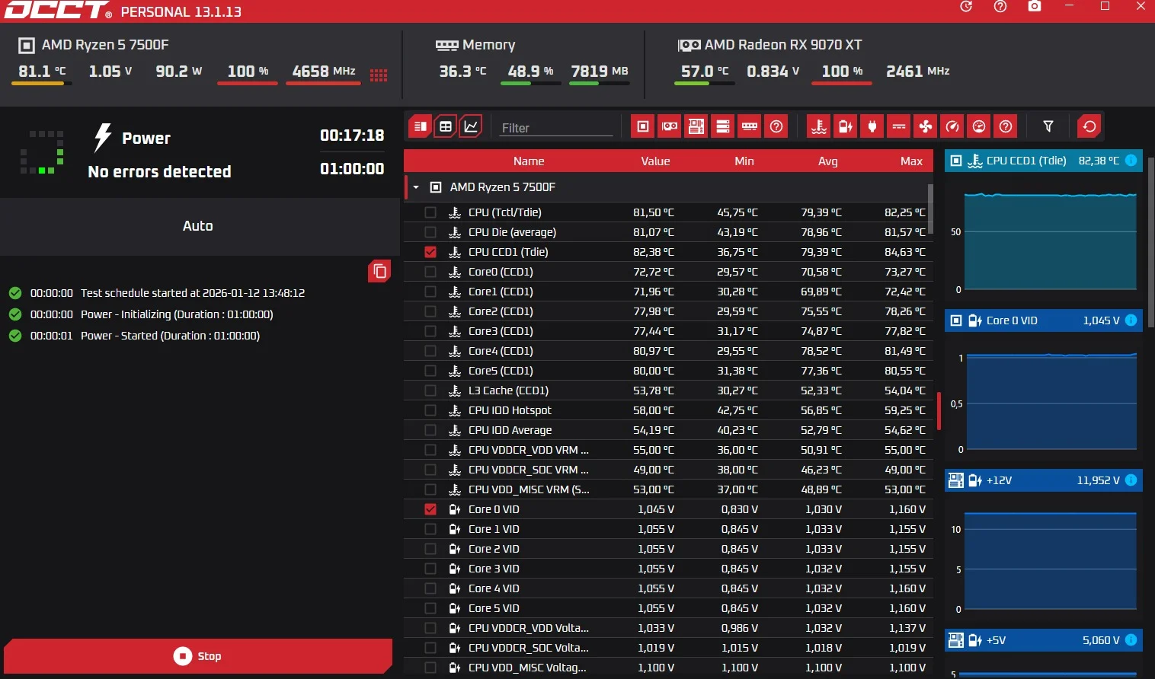
Task: Click the CPU CCD1 (Tdie) temperature graph
Action: tap(1051, 241)
